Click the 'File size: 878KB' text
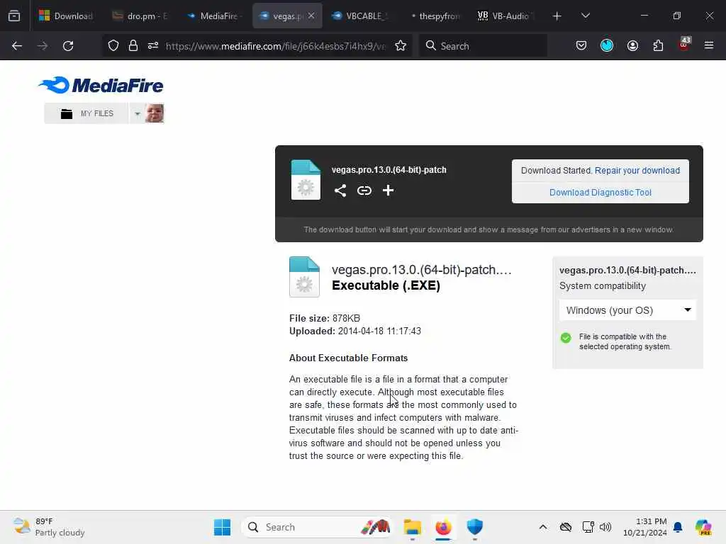726x544 pixels. [325, 318]
